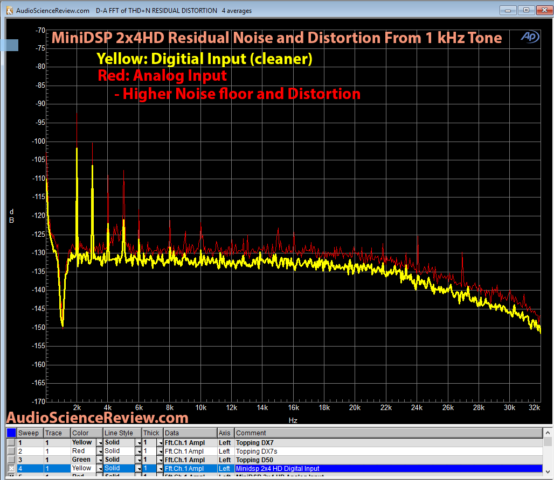
Task: Select the 'Topping D50' comment cell
Action: pyautogui.click(x=389, y=460)
